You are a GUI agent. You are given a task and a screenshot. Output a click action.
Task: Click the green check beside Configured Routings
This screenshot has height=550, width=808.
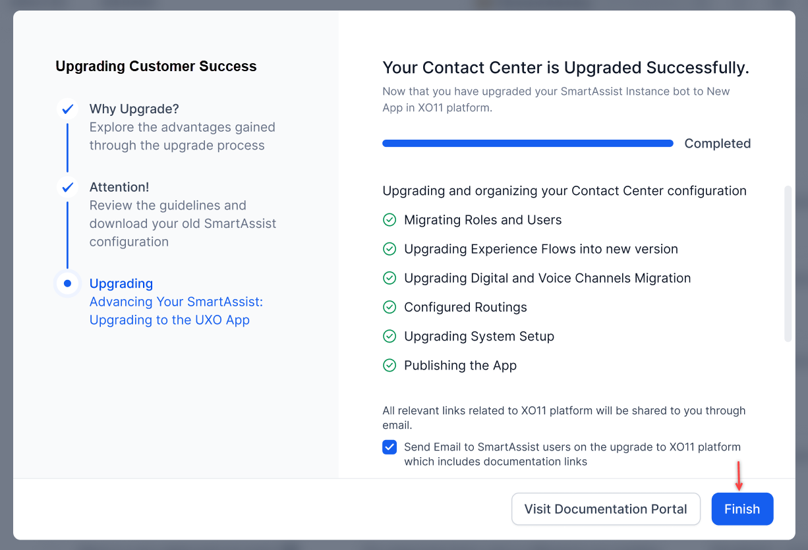pos(390,307)
